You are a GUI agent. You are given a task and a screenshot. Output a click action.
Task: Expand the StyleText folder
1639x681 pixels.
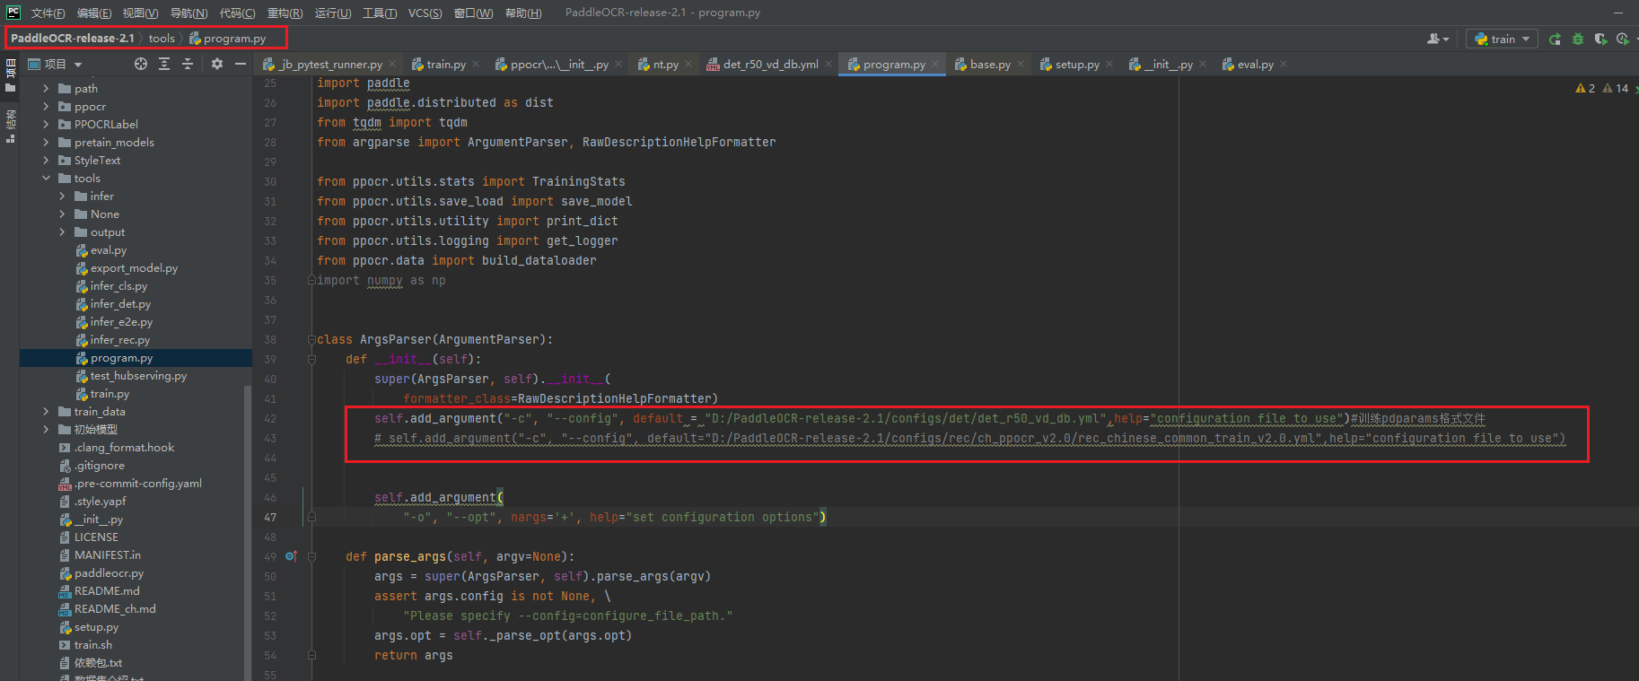click(x=46, y=161)
